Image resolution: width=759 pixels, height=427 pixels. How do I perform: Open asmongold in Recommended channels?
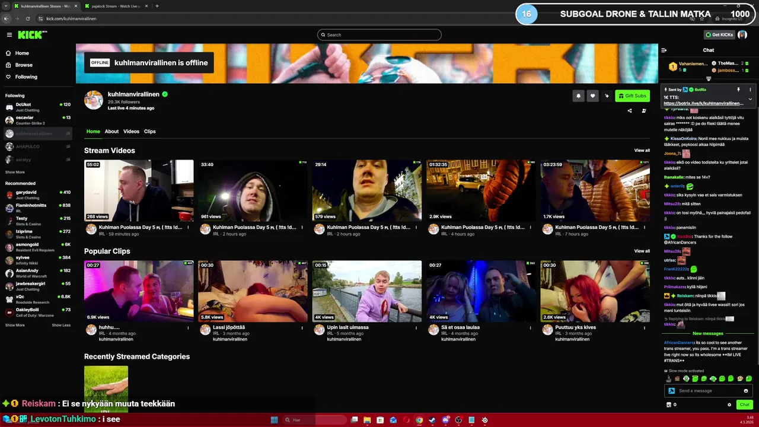point(37,247)
